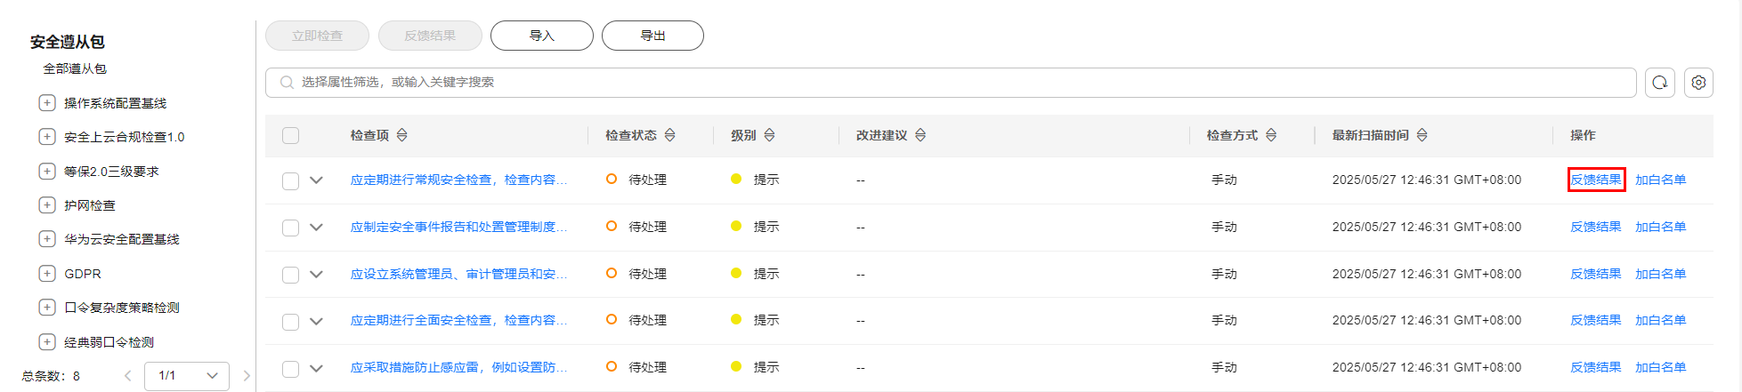Check the 应定期进行常规安全检查 row checkbox
The width and height of the screenshot is (1742, 392).
290,180
